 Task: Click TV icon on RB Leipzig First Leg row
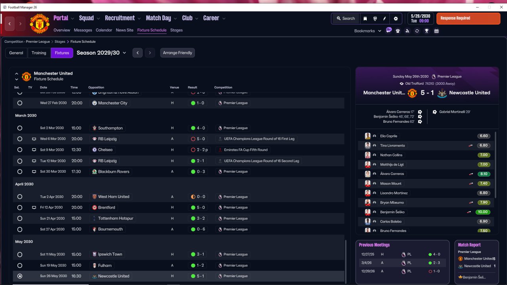coord(34,139)
